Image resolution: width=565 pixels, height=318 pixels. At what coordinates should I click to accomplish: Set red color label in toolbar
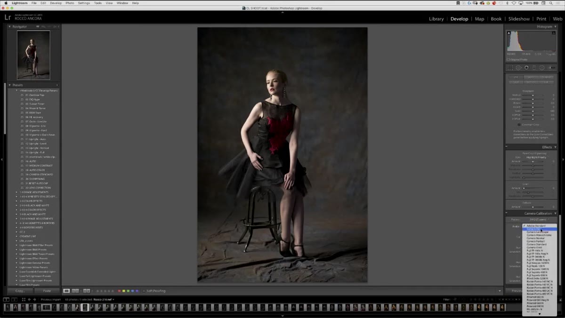tap(119, 291)
